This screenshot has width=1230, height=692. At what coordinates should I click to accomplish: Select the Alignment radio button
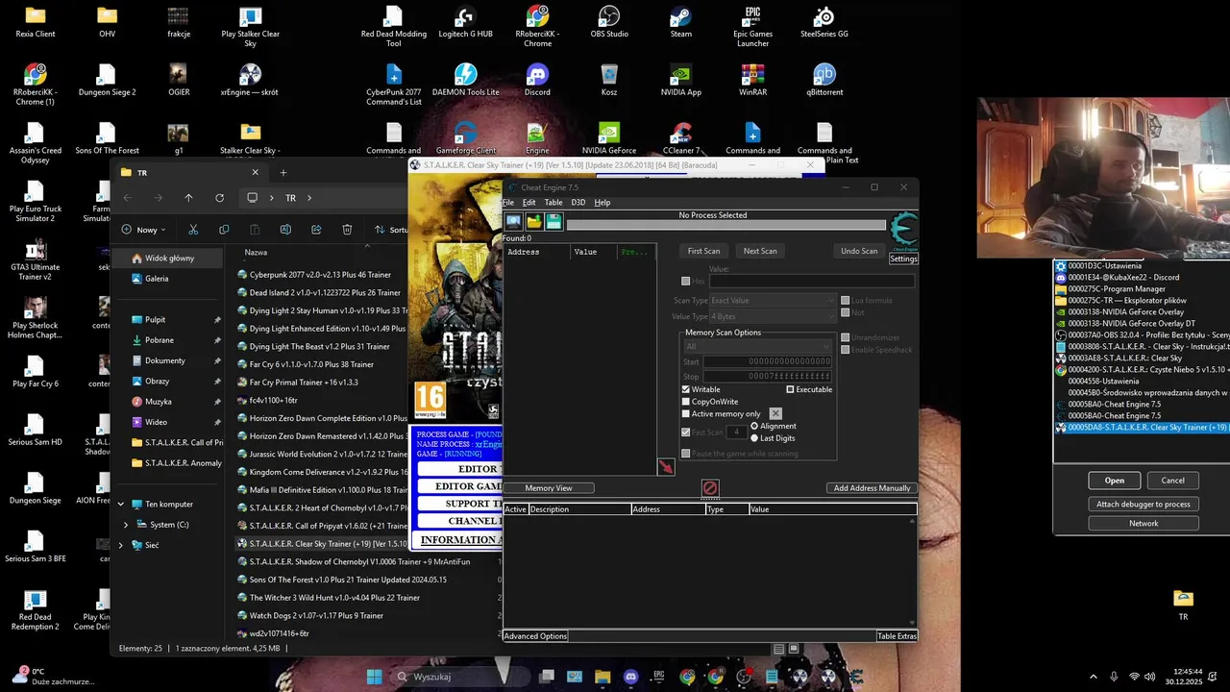coord(754,426)
